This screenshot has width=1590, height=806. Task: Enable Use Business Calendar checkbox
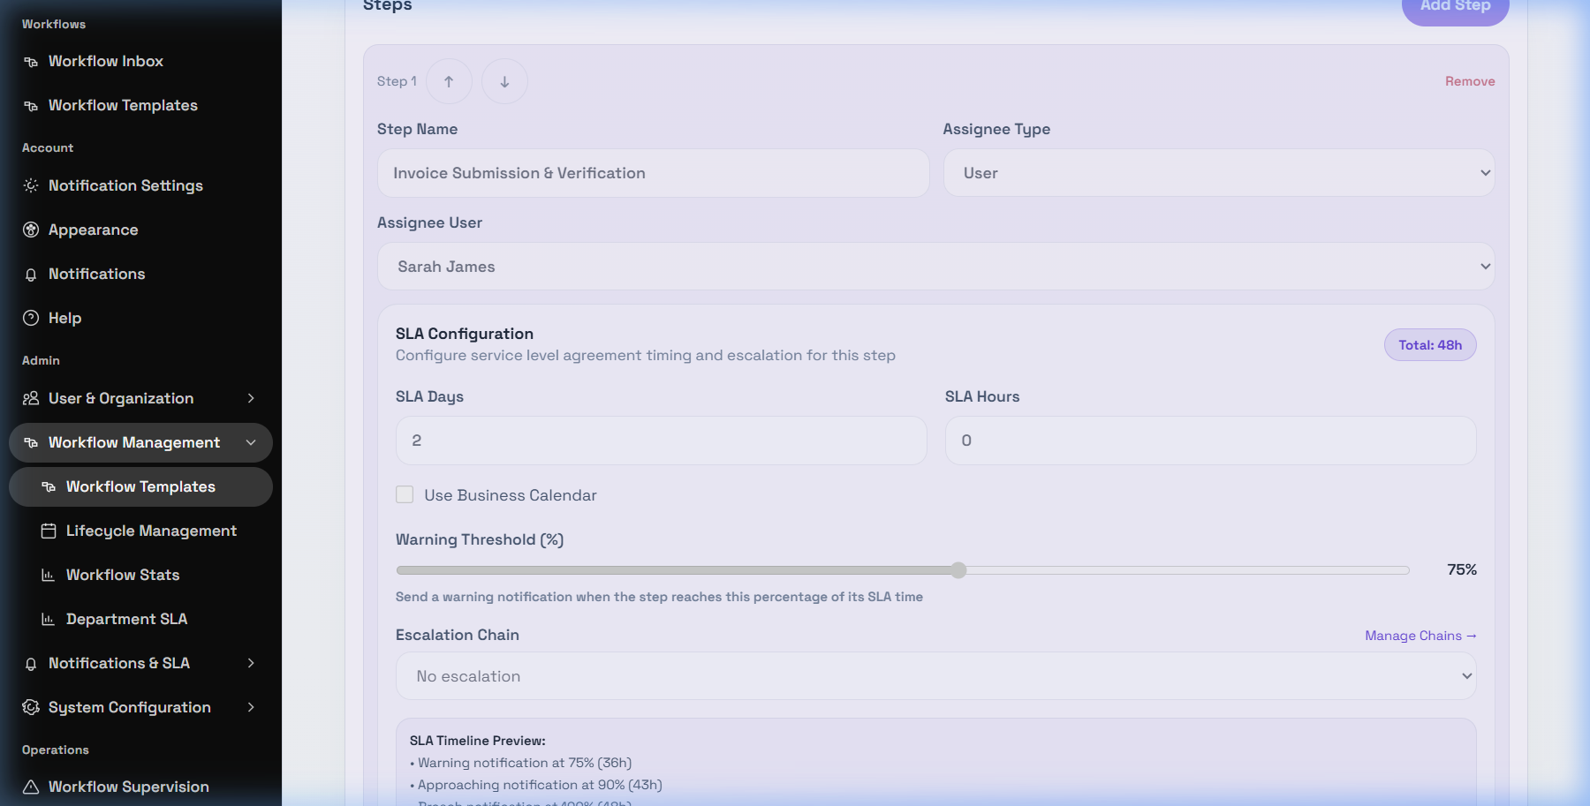405,494
